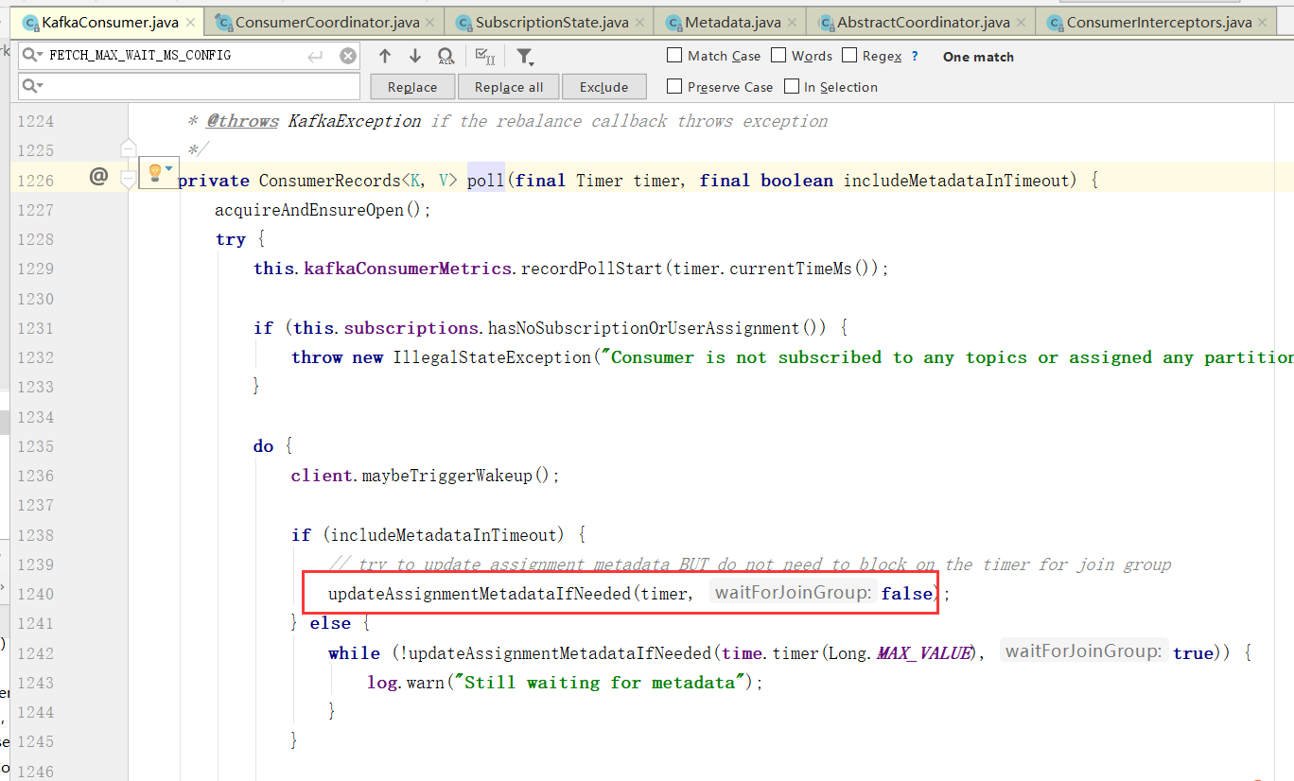Image resolution: width=1294 pixels, height=781 pixels.
Task: Clear the FETCH_MAX_WAIT_MS_CONFIG search text
Action: pyautogui.click(x=348, y=57)
